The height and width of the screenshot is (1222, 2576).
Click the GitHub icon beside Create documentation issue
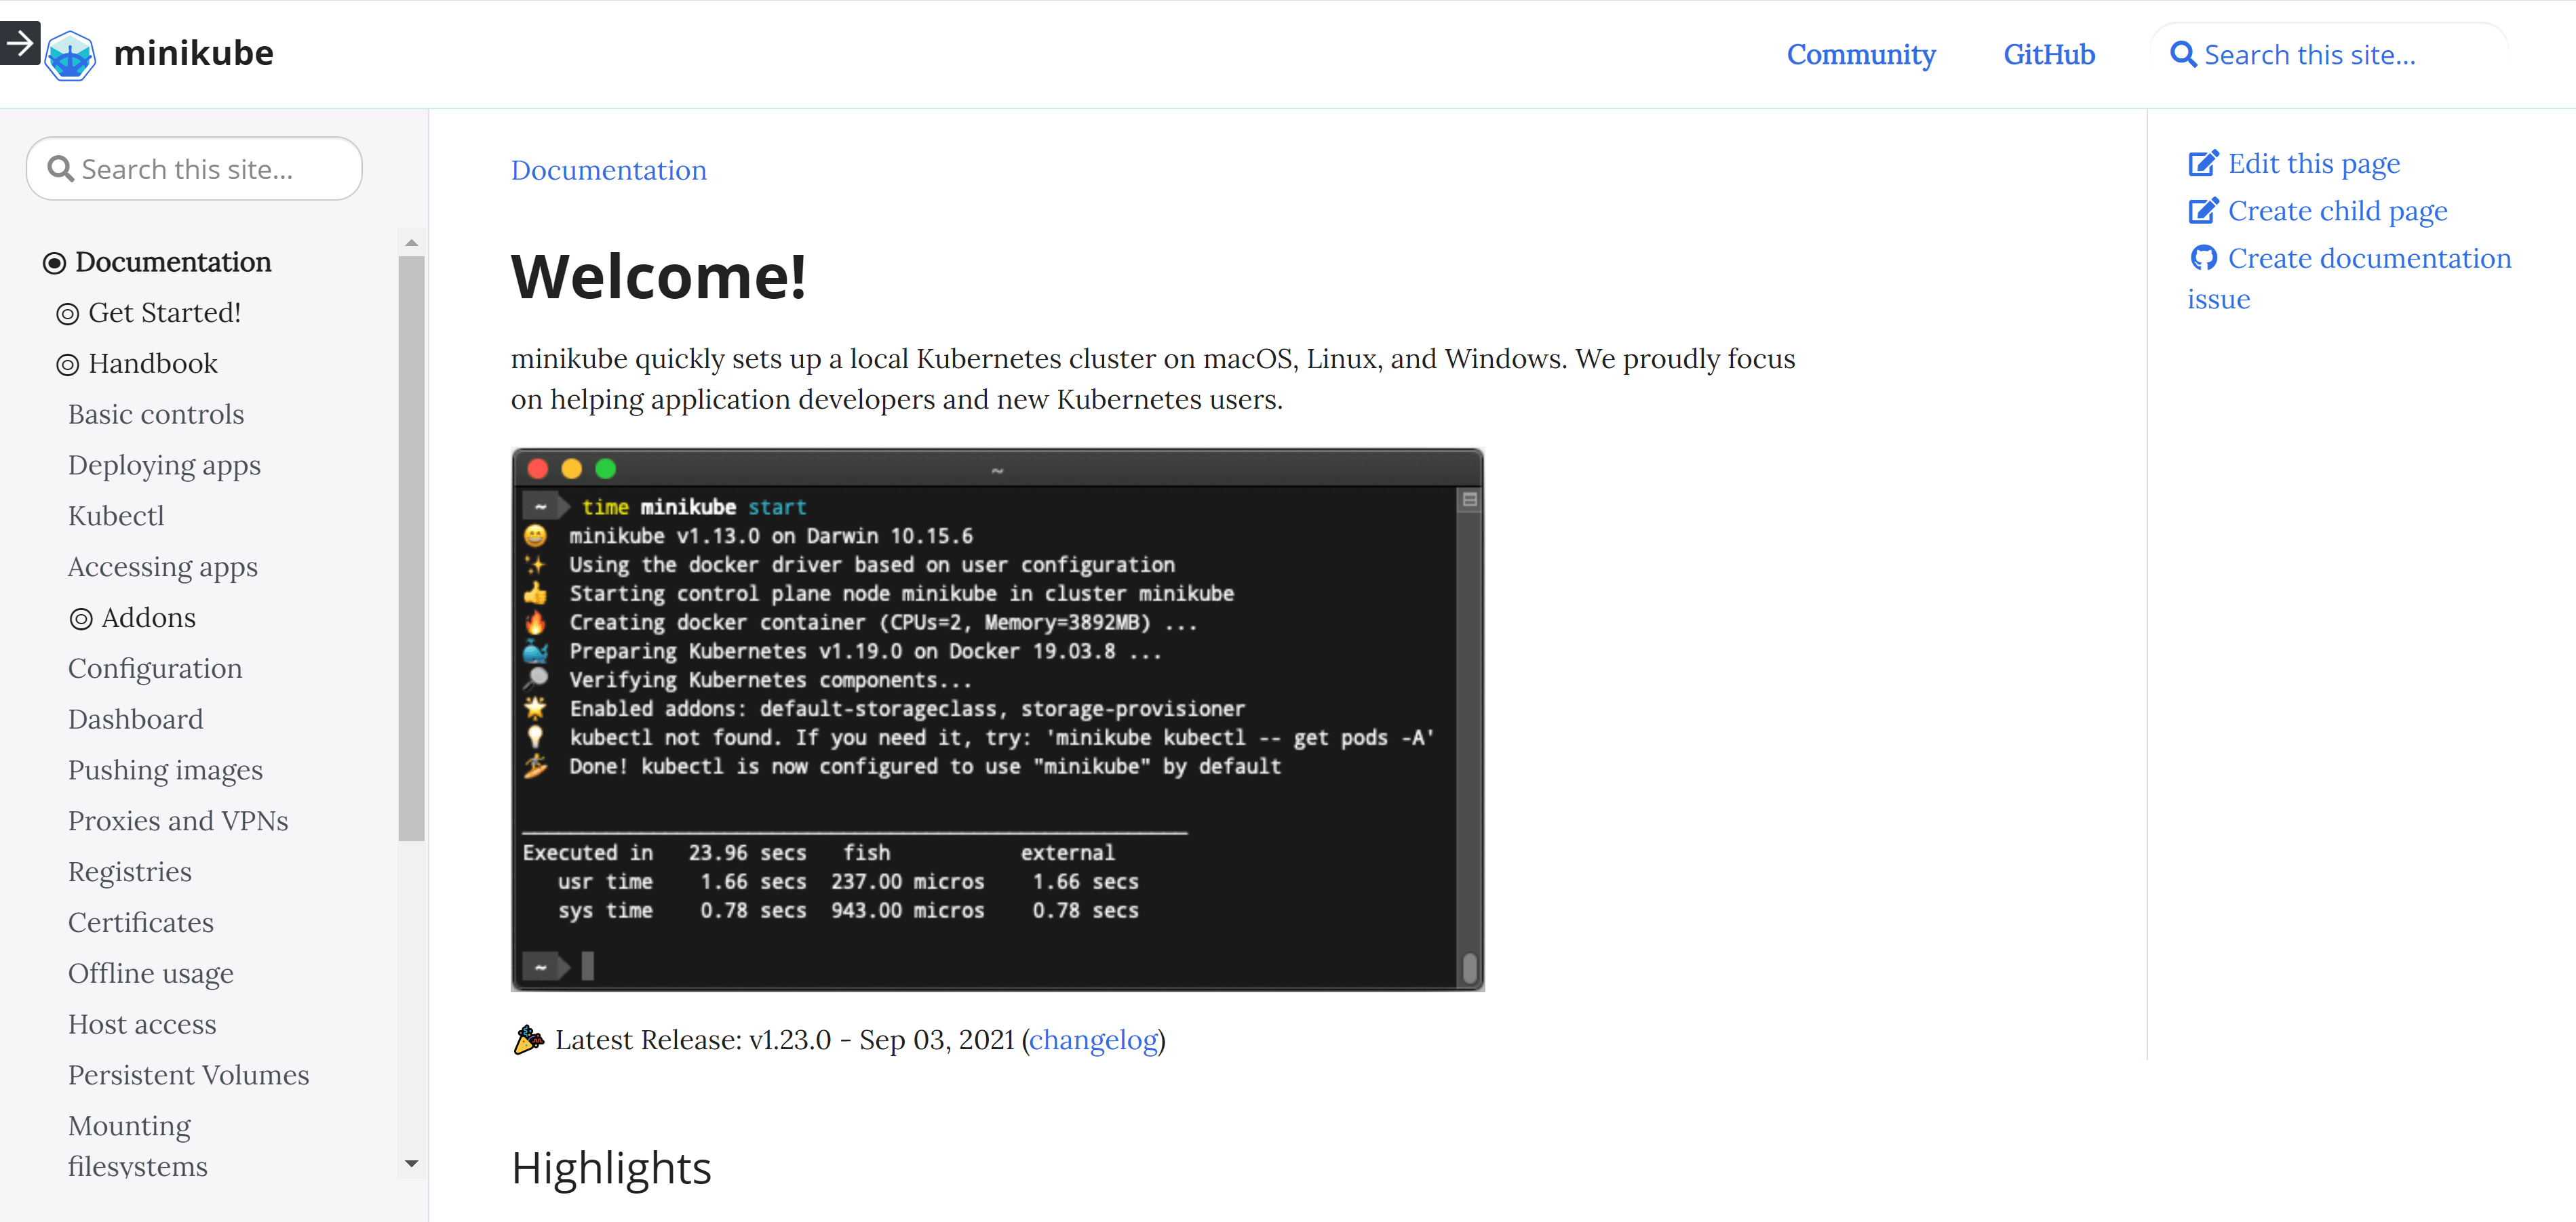coord(2203,259)
